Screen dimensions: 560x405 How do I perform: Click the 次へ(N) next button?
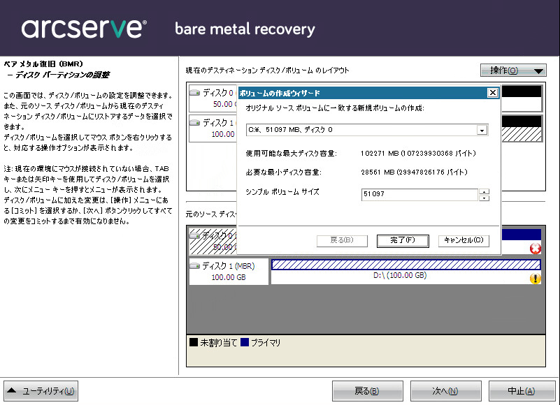[446, 391]
